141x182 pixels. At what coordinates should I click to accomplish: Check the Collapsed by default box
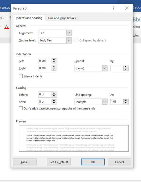76,40
